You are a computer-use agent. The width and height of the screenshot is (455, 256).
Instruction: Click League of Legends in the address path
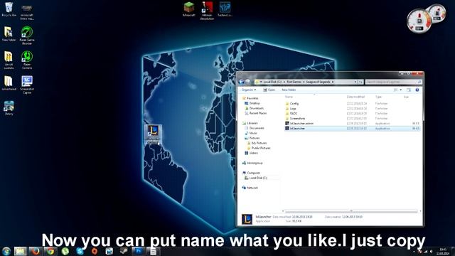[318, 82]
